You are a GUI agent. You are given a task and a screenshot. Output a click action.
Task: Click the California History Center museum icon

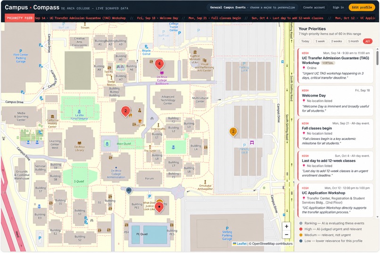[x=52, y=116]
